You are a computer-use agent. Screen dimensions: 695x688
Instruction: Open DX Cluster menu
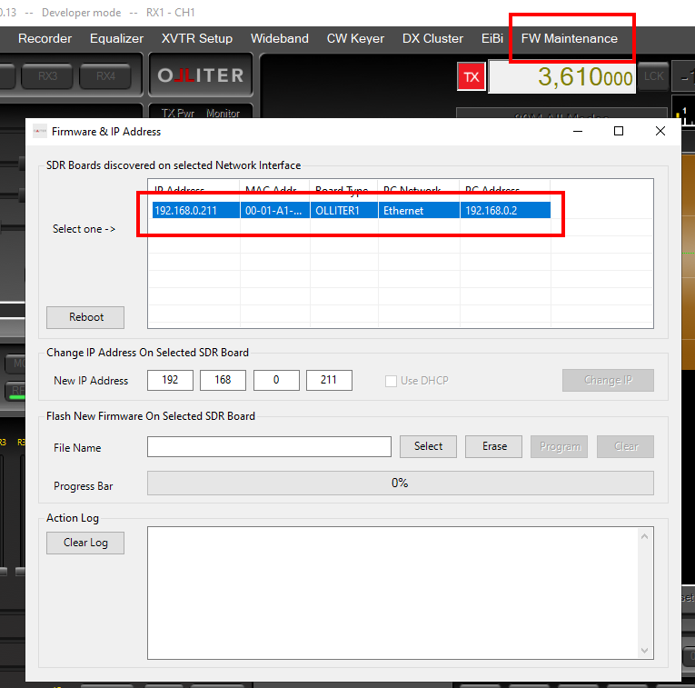(x=432, y=38)
